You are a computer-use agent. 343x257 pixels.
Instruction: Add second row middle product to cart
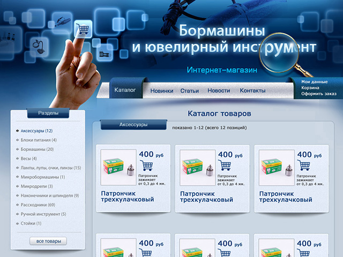click(225, 253)
